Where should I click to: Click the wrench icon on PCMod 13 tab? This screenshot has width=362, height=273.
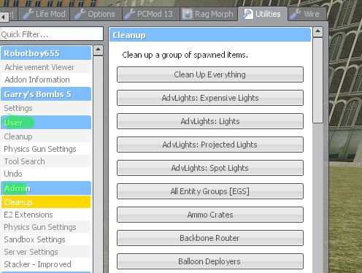pyautogui.click(x=130, y=14)
